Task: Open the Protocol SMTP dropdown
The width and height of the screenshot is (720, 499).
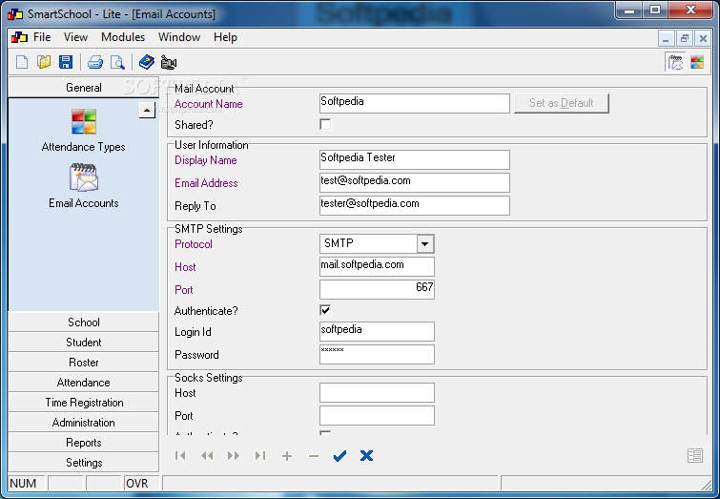Action: 425,243
